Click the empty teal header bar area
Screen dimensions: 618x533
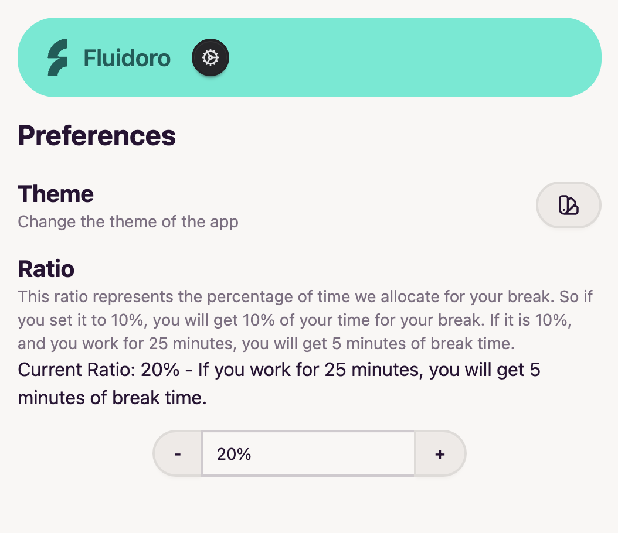click(410, 57)
